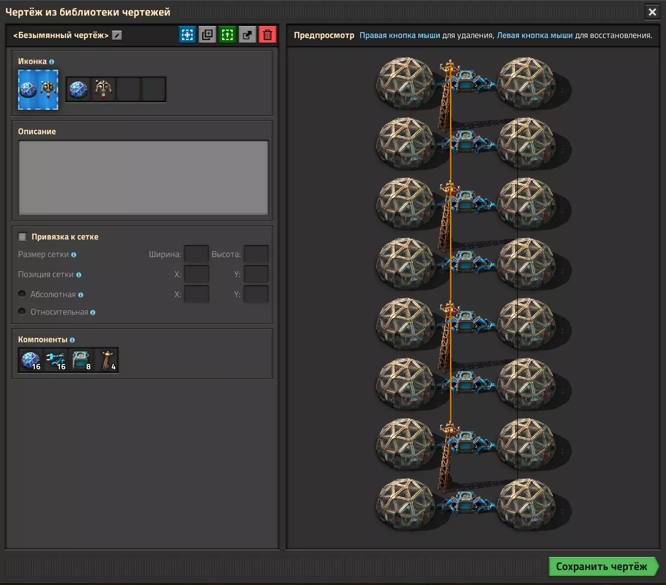The width and height of the screenshot is (666, 585).
Task: Select the first icon slot with the dome
Action: tap(78, 89)
